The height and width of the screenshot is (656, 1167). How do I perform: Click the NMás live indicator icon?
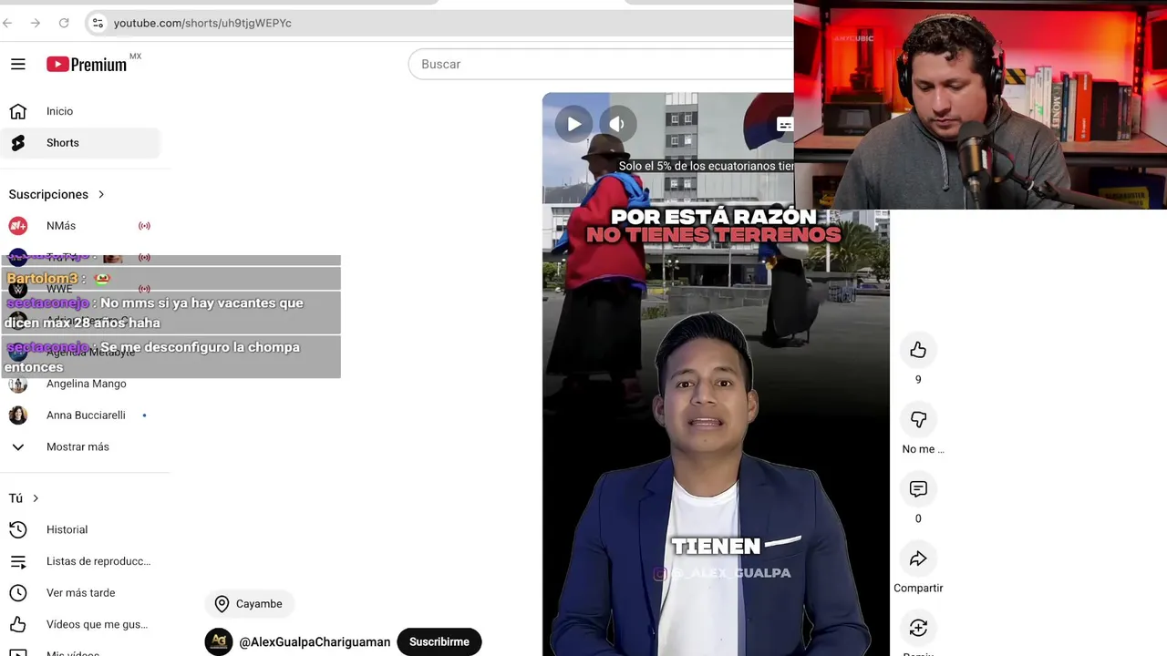click(144, 226)
